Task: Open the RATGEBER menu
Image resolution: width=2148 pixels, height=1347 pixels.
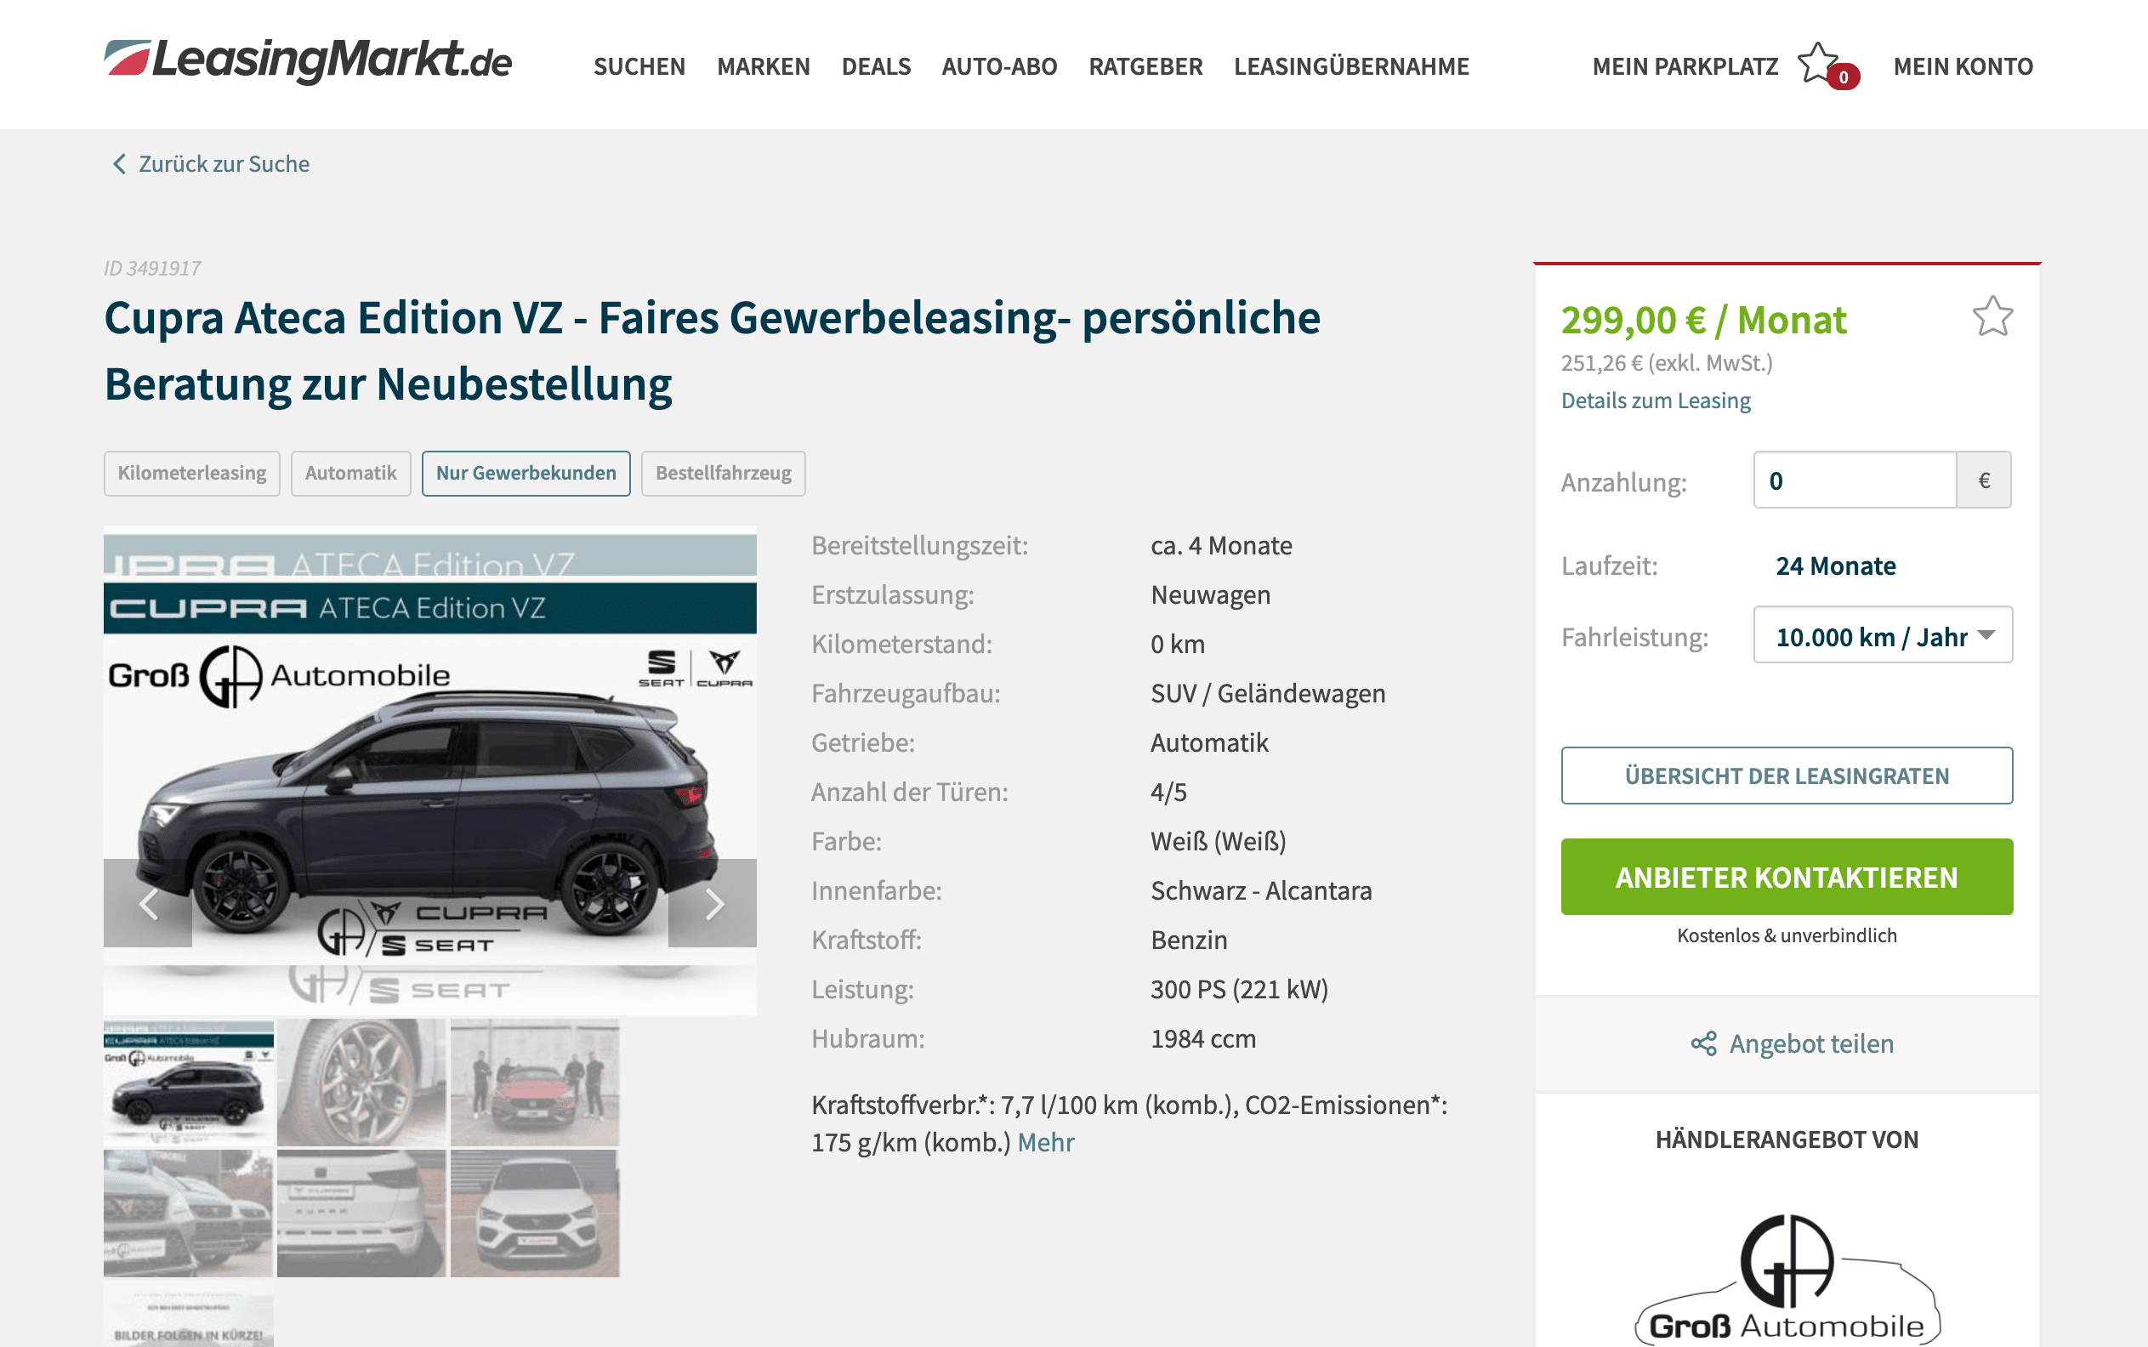Action: click(1145, 66)
